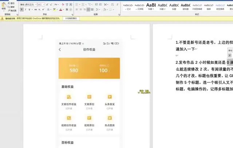This screenshot has width=233, height=148.
Task: Expand the font color dropdown arrow
Action: point(63,9)
